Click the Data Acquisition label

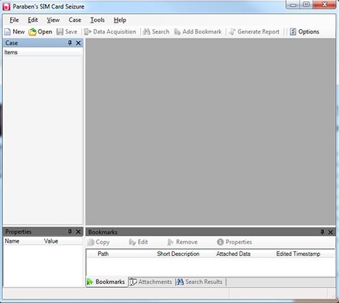point(115,32)
